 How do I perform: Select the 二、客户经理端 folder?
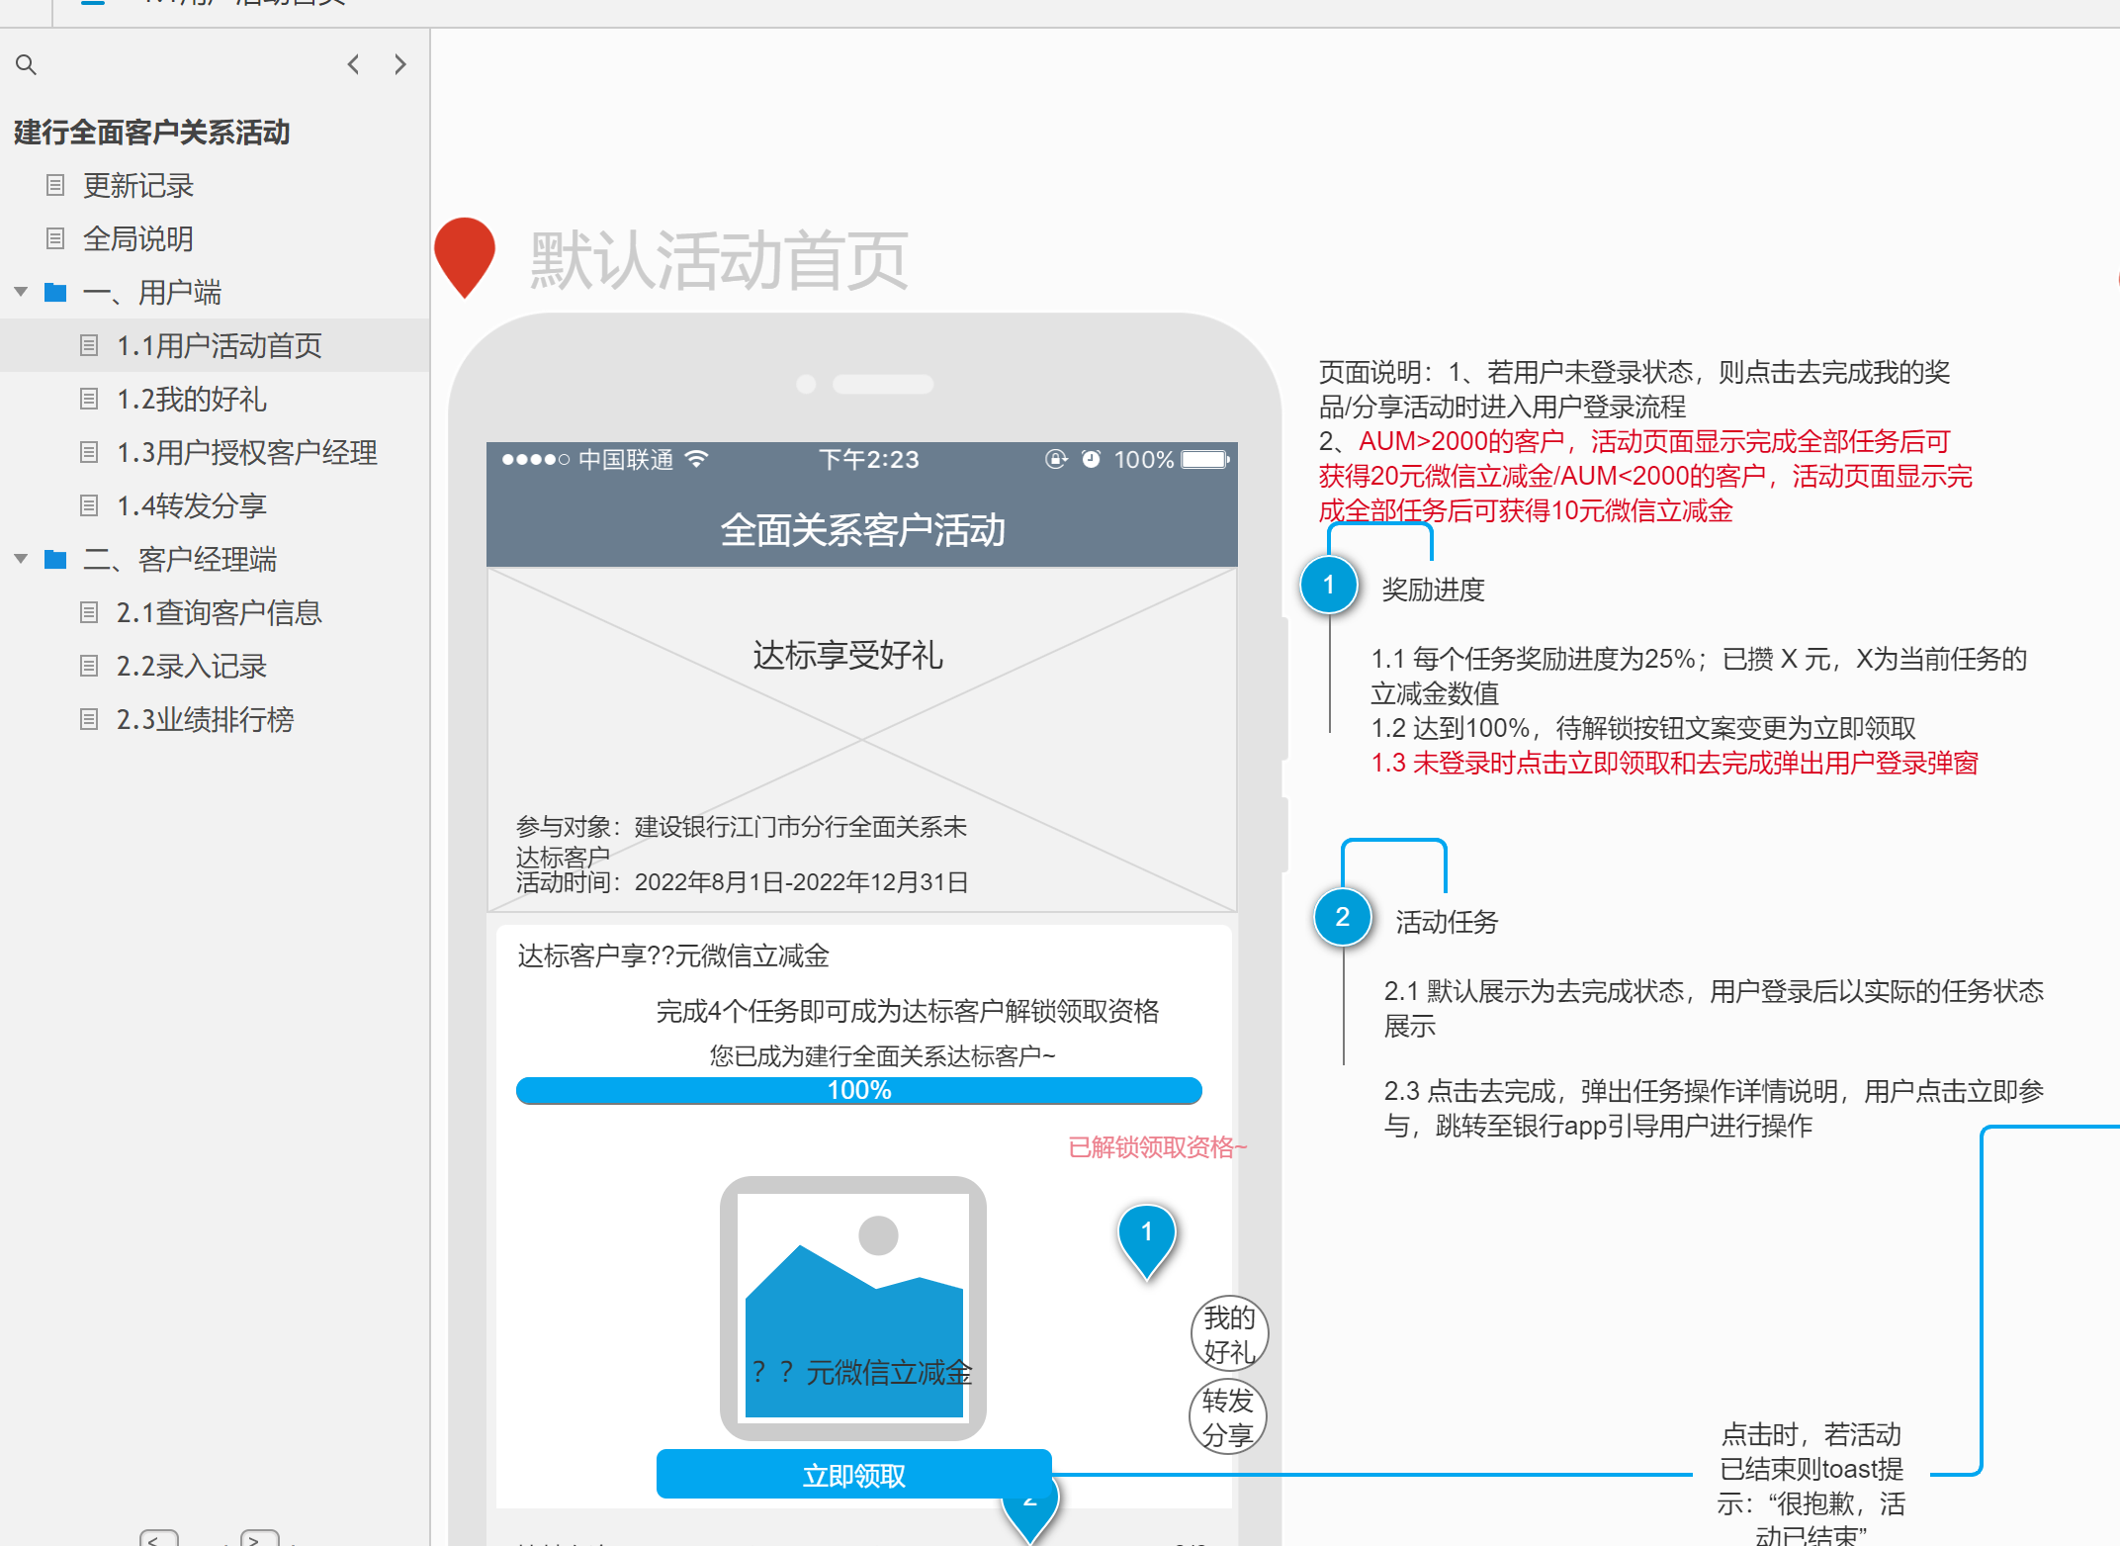[179, 559]
